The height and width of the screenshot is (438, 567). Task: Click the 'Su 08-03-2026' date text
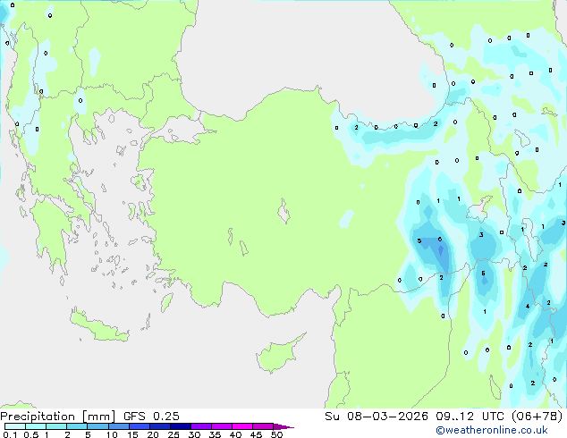(x=377, y=417)
